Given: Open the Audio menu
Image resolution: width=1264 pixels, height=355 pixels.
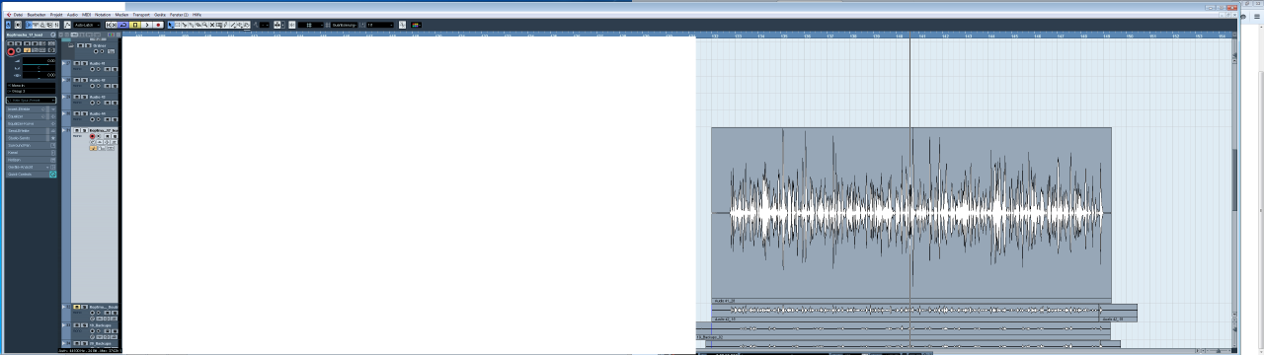Looking at the screenshot, I should click(72, 15).
